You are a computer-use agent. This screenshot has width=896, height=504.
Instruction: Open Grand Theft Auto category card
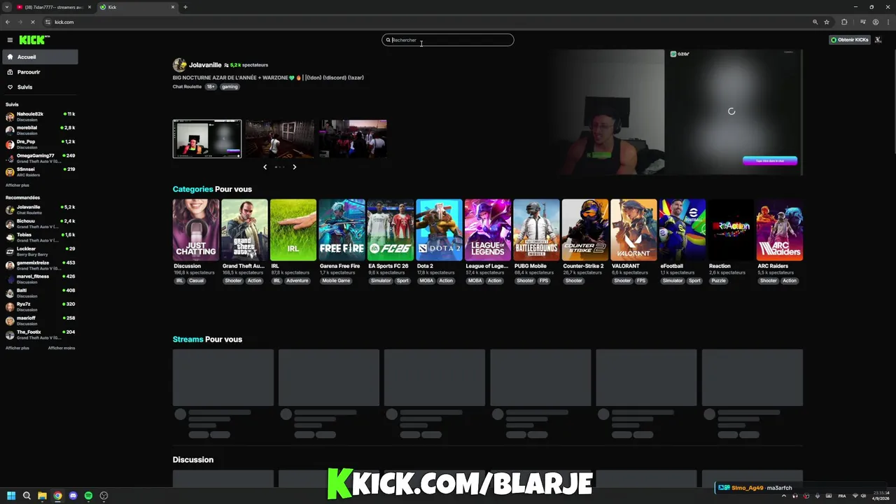pyautogui.click(x=244, y=230)
